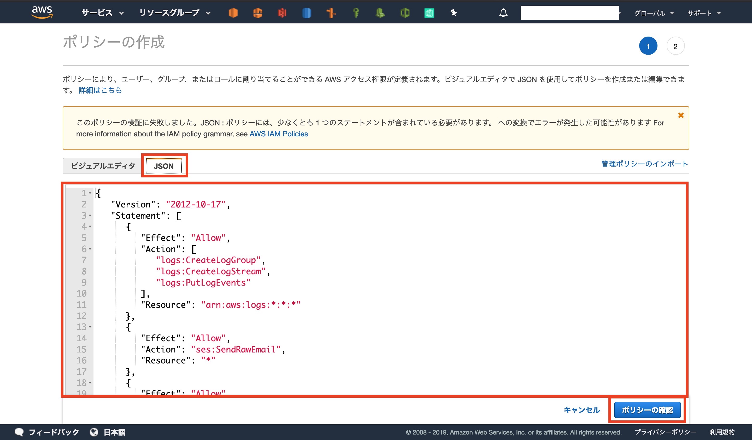Viewport: 752px width, 440px height.
Task: Select the JSON tab
Action: pos(164,166)
